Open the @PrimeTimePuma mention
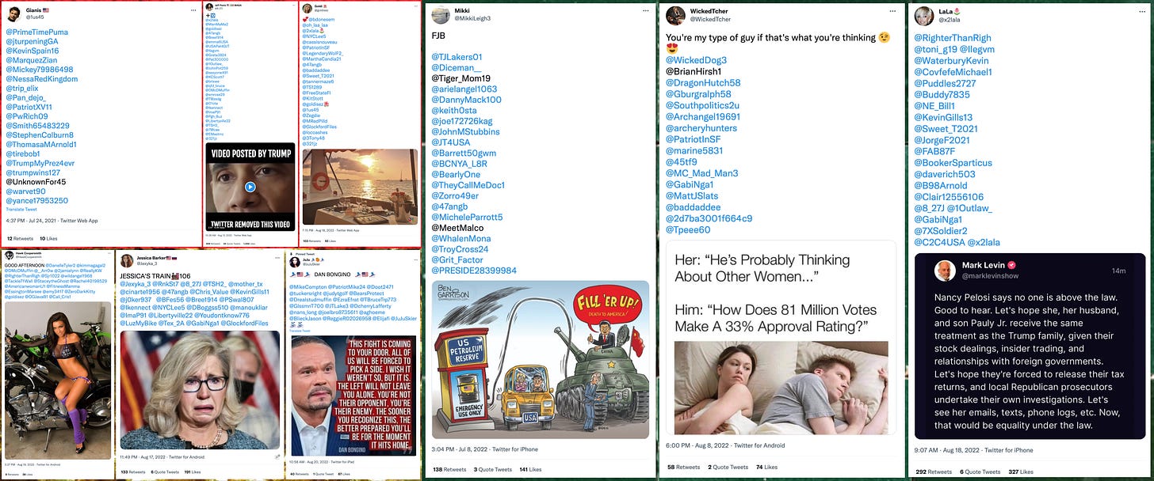 click(36, 32)
